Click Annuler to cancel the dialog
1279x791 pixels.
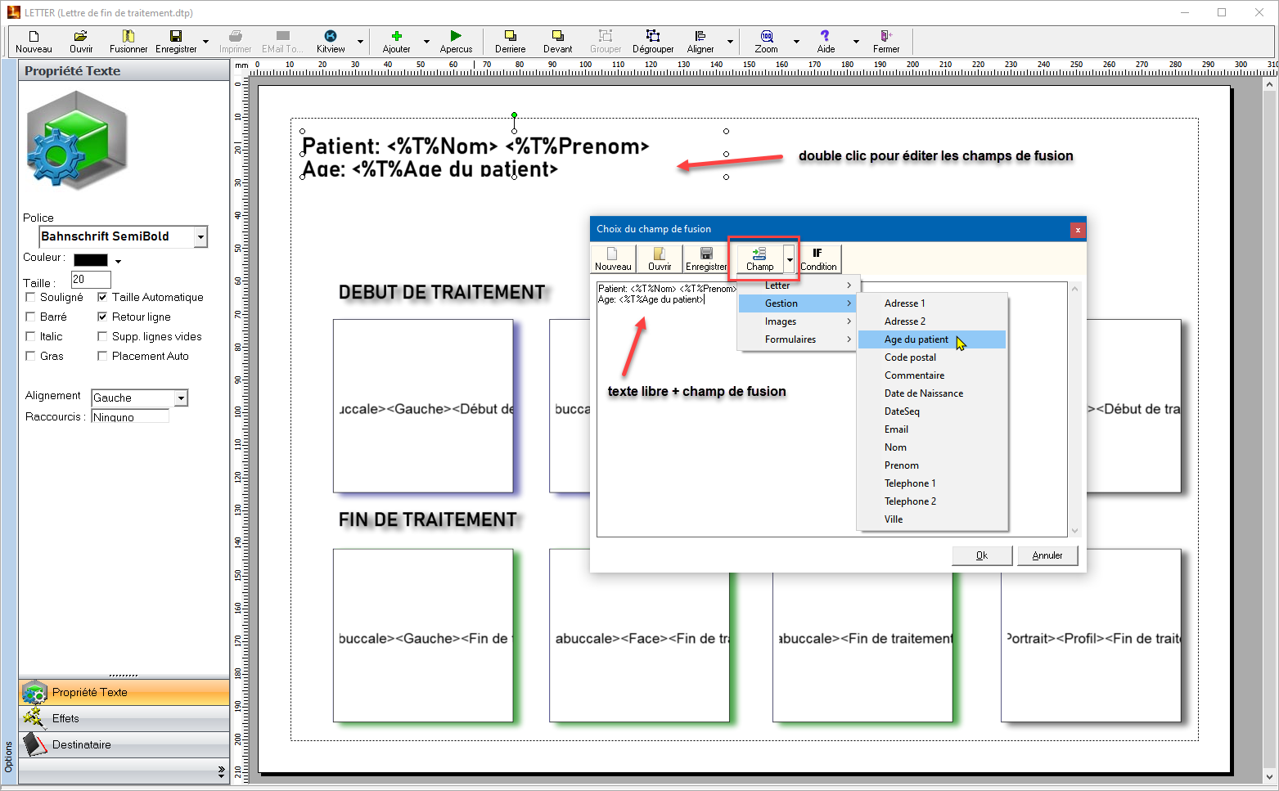coord(1047,555)
